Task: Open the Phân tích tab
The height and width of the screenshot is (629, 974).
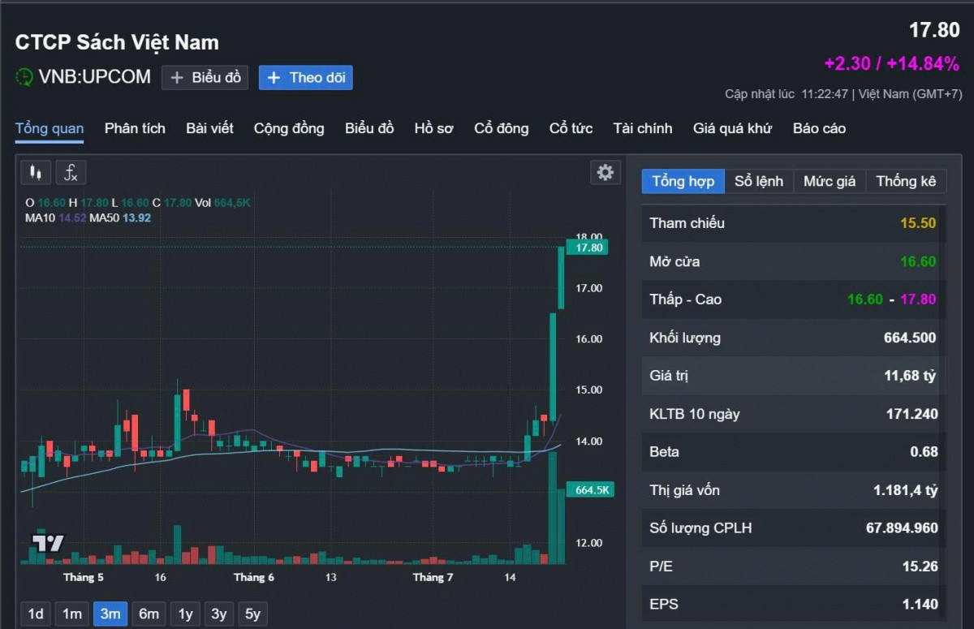Action: 135,128
